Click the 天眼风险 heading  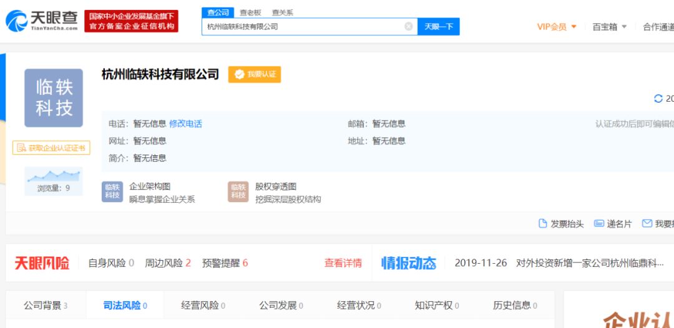tap(42, 263)
